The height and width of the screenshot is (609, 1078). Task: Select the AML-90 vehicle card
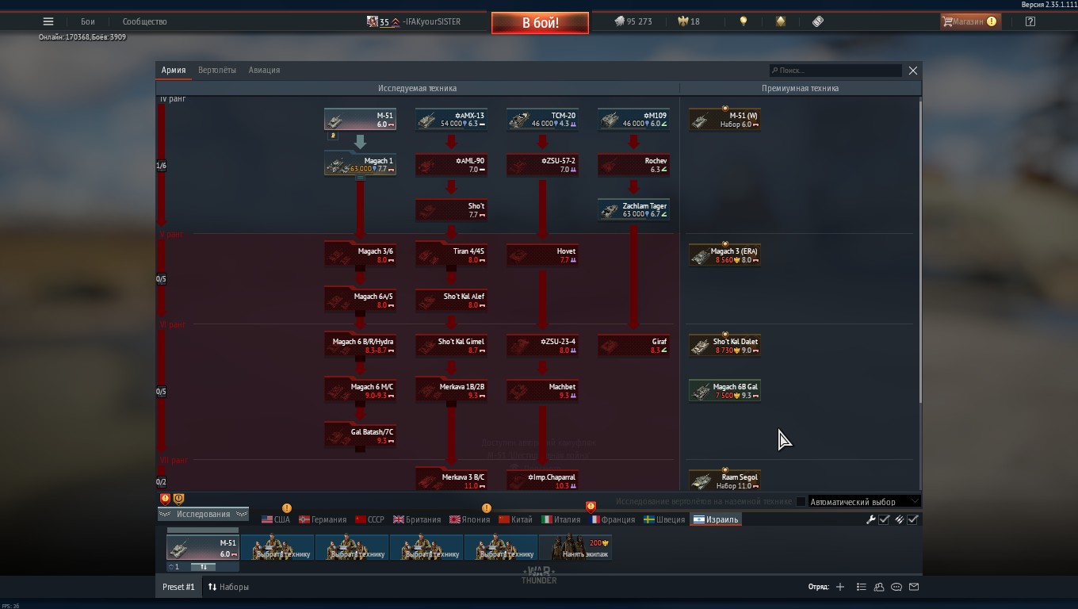pos(451,165)
